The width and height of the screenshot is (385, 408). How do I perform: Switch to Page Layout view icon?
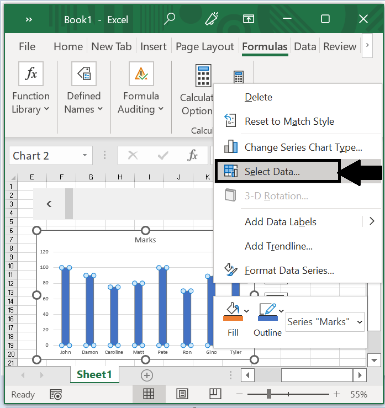tap(182, 394)
